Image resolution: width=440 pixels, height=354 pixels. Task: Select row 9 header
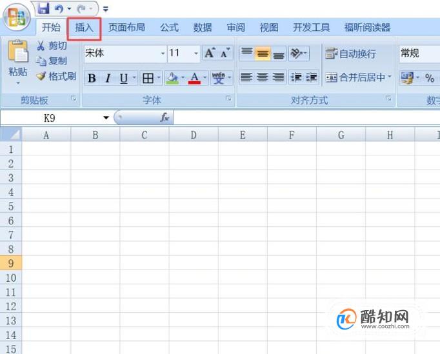click(11, 263)
